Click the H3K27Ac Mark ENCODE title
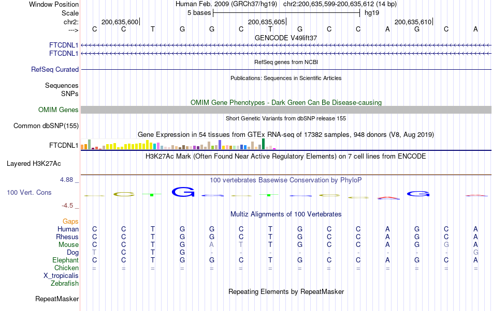Screen dimensions: 492x311 coord(286,156)
